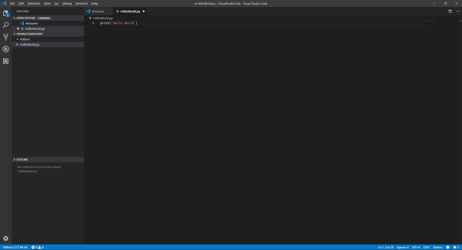
Task: Click the No symbols found message
Action: (x=39, y=169)
